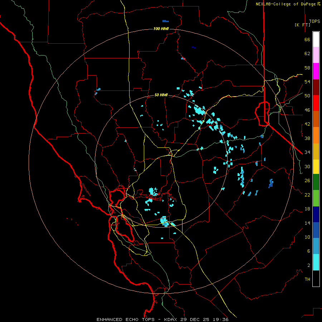
Task: Click the 100 NMI range ring label
Action: [x=161, y=29]
